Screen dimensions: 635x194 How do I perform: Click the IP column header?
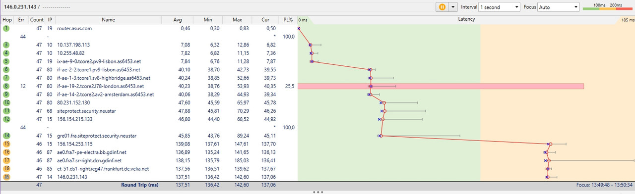pos(50,20)
